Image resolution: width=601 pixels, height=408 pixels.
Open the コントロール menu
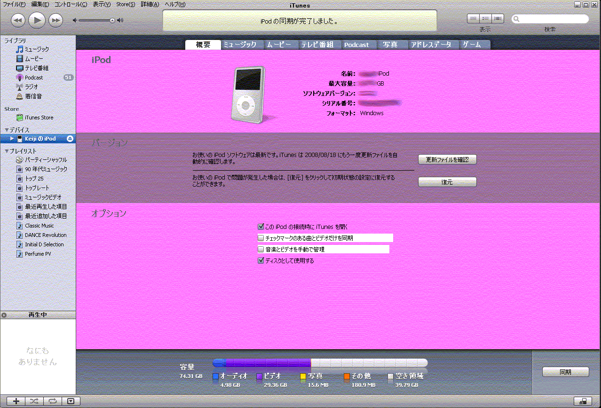[71, 4]
